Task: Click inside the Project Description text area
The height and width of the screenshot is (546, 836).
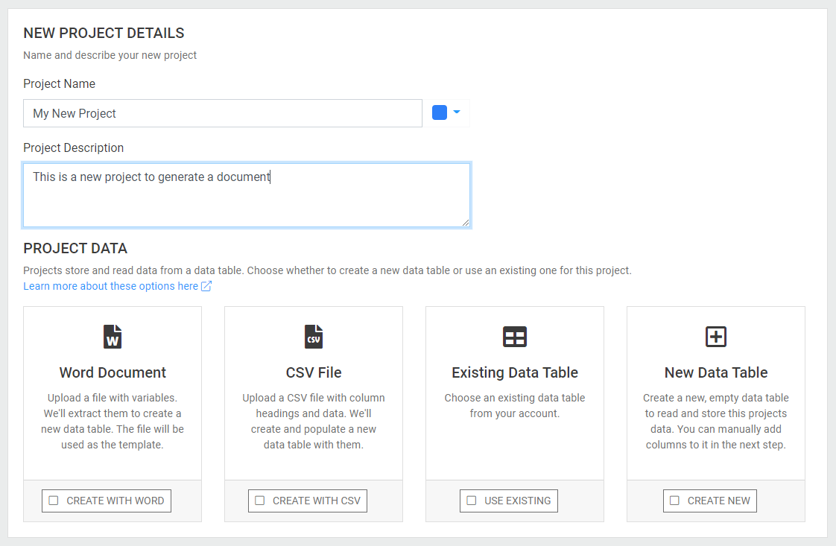Action: click(x=246, y=201)
